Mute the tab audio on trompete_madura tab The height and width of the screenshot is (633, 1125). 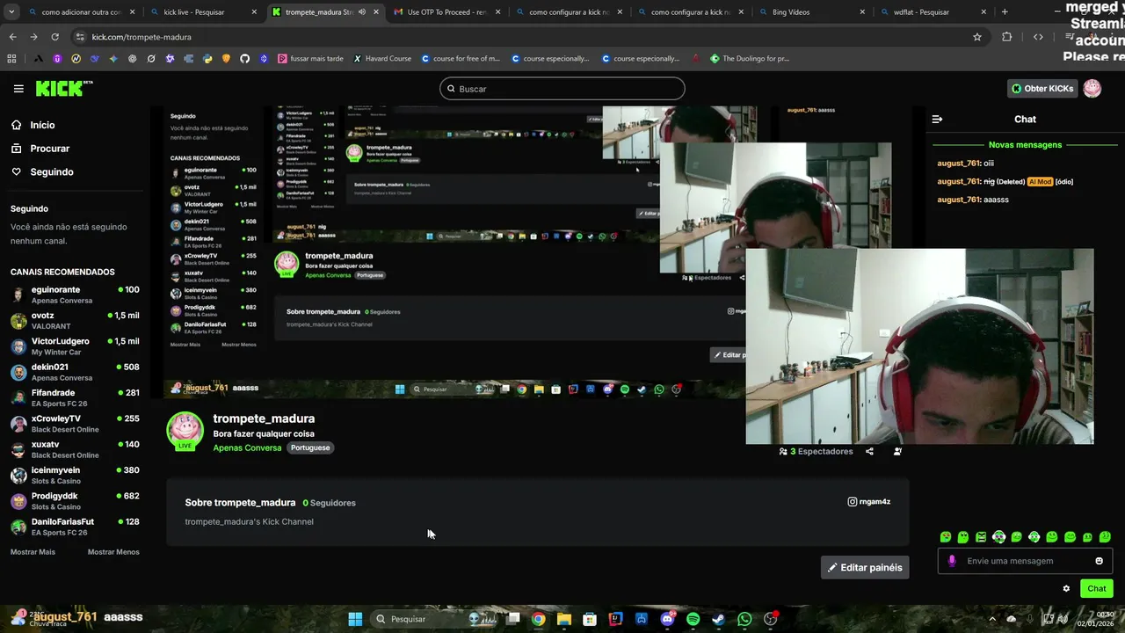[x=361, y=12]
